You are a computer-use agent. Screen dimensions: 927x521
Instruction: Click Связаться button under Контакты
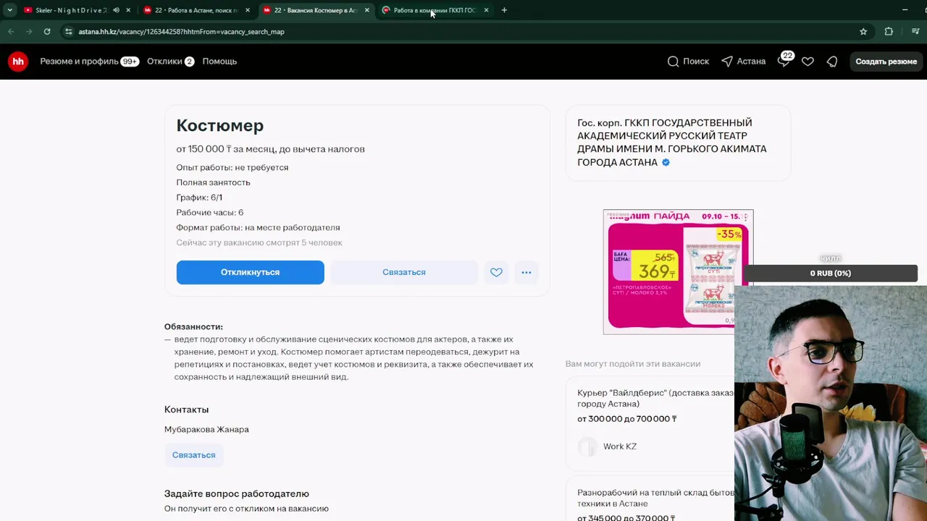click(x=193, y=455)
